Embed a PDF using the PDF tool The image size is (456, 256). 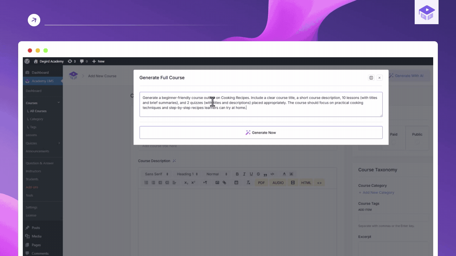pyautogui.click(x=261, y=182)
